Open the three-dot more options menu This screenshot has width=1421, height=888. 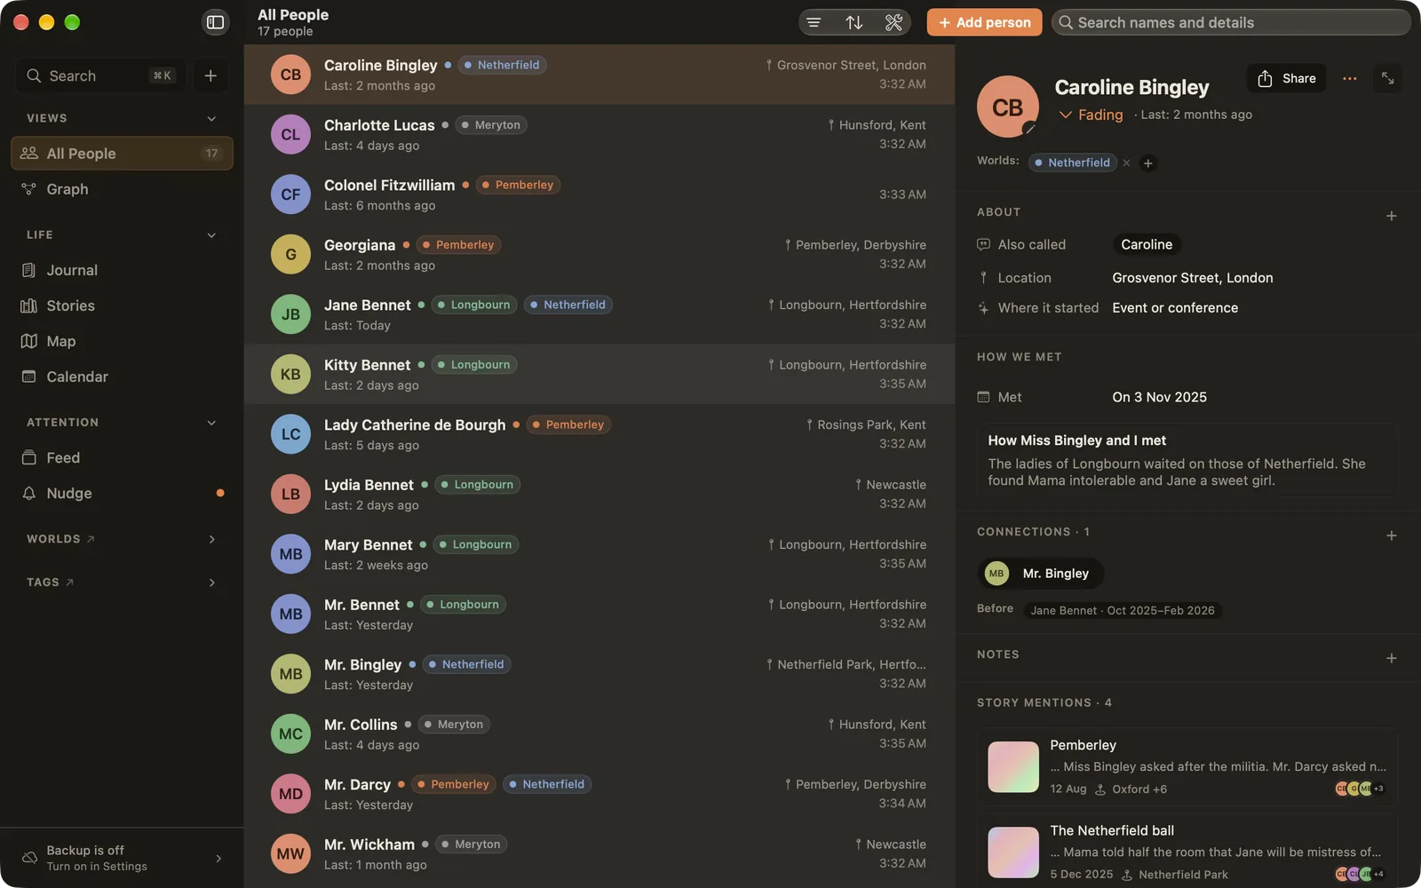1349,78
